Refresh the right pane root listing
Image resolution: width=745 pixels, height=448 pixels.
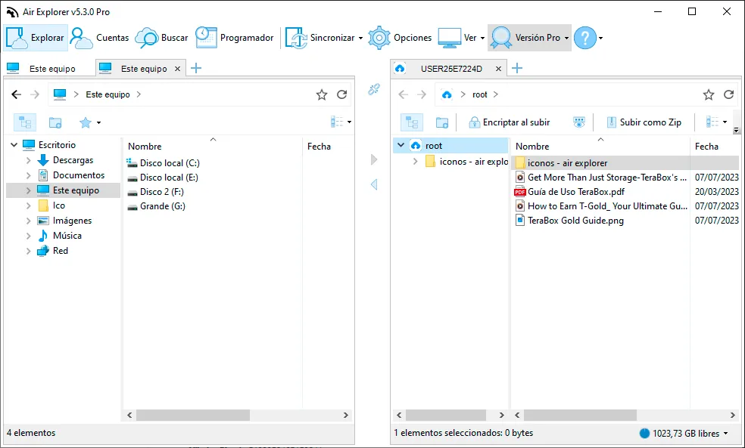click(729, 94)
